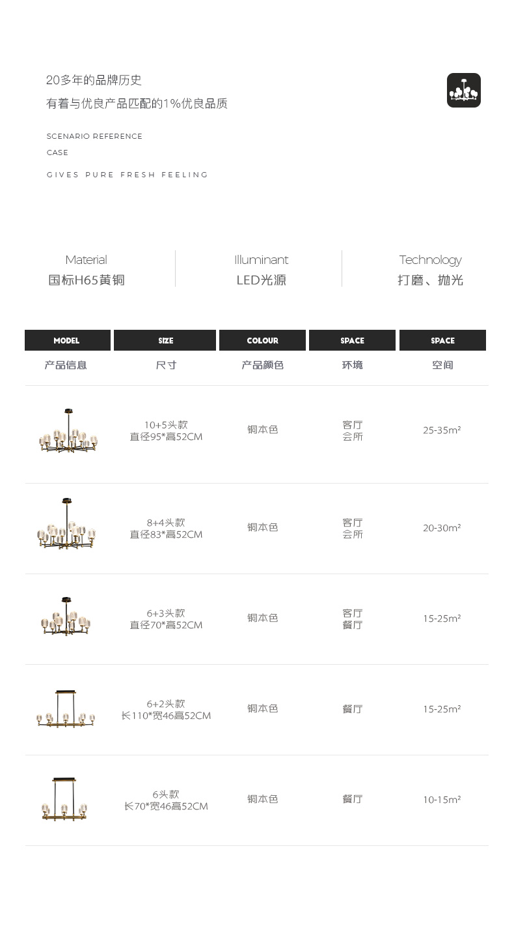Image resolution: width=514 pixels, height=947 pixels.
Task: Select the 10-15m² space value
Action: (x=442, y=800)
